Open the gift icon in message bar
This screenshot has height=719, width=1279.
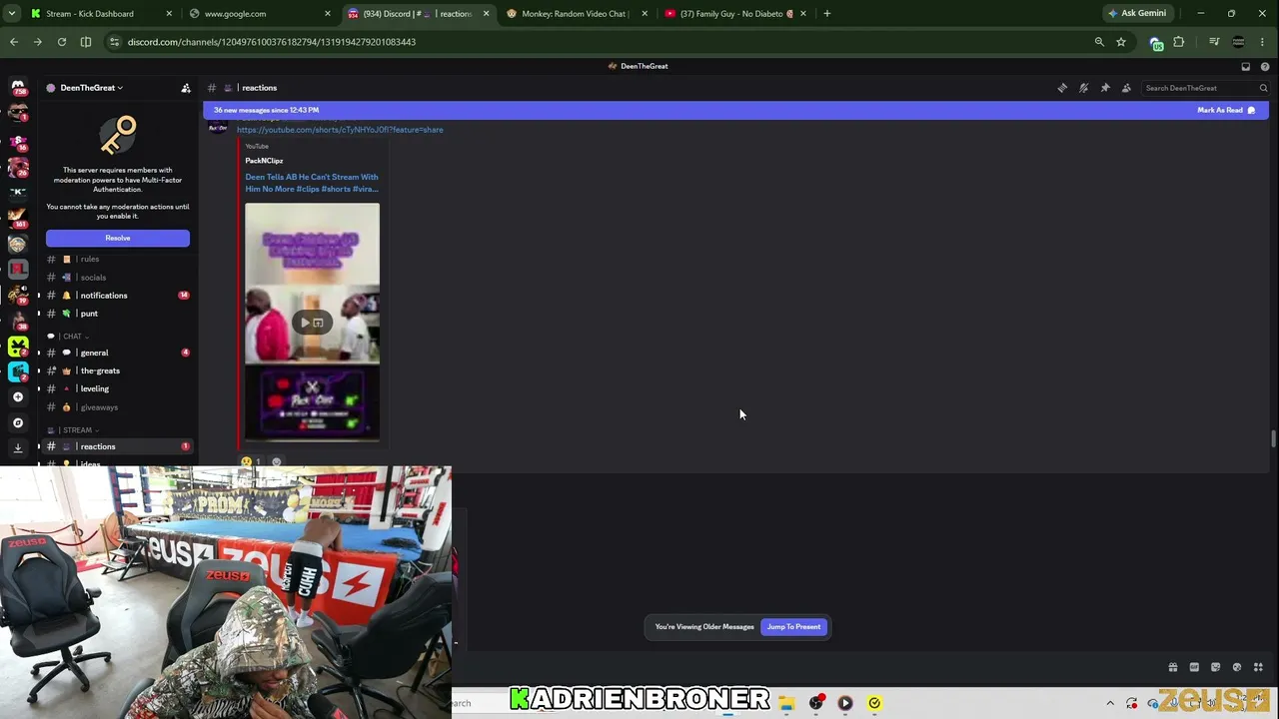(x=1173, y=667)
